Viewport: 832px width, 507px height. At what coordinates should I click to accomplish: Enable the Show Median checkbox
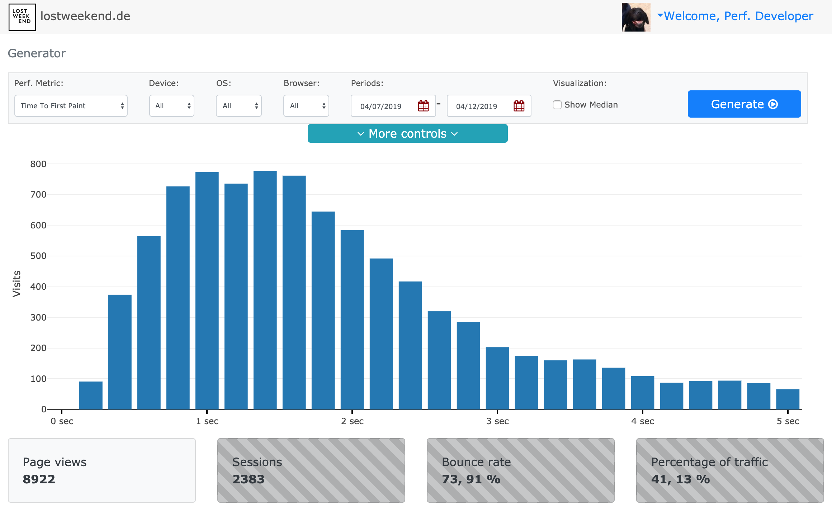pyautogui.click(x=557, y=105)
